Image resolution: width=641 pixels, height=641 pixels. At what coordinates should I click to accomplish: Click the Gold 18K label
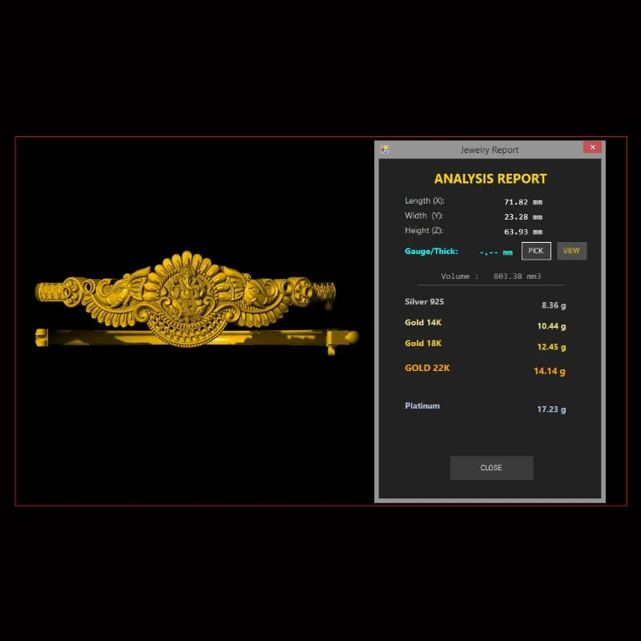[x=423, y=344]
